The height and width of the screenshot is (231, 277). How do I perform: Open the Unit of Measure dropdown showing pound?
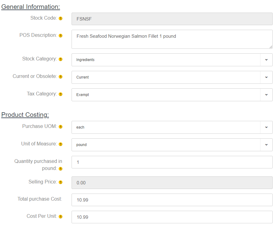click(x=172, y=145)
